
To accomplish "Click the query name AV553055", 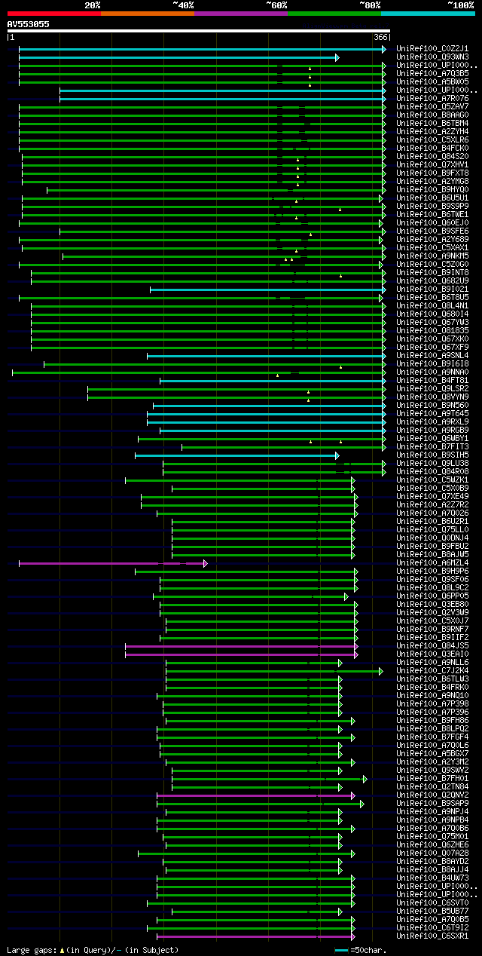I will [29, 24].
